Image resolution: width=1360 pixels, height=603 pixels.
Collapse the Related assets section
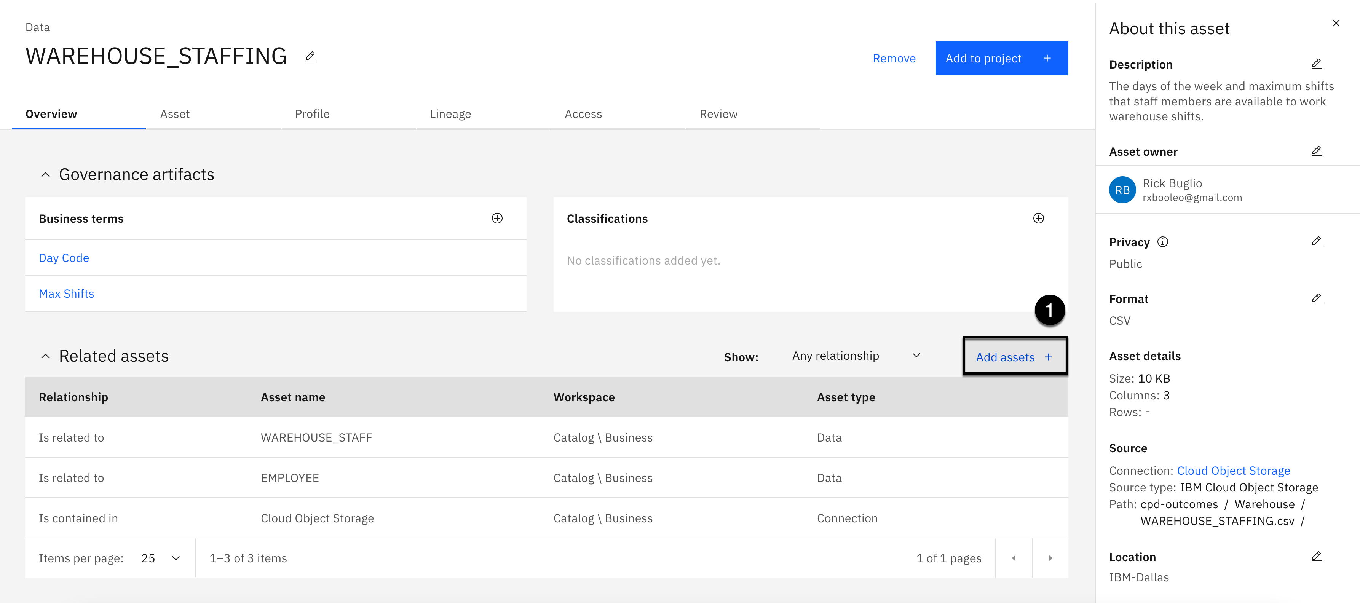pos(45,356)
